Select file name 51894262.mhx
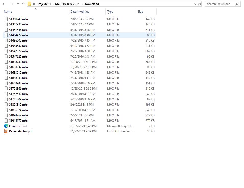This screenshot has height=188, width=244. [19, 115]
